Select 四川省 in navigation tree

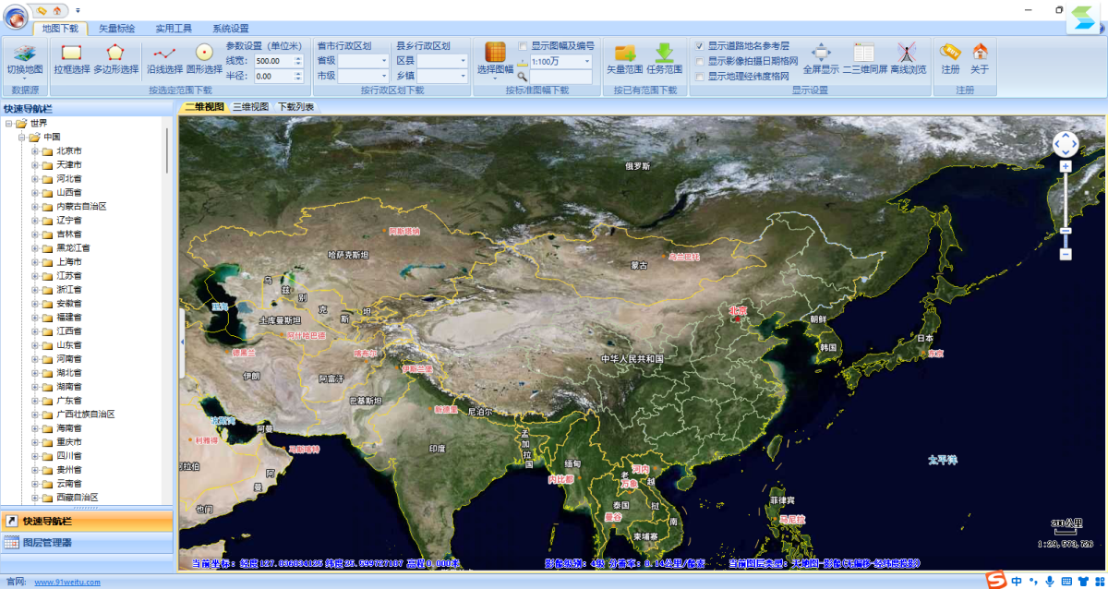tap(69, 455)
